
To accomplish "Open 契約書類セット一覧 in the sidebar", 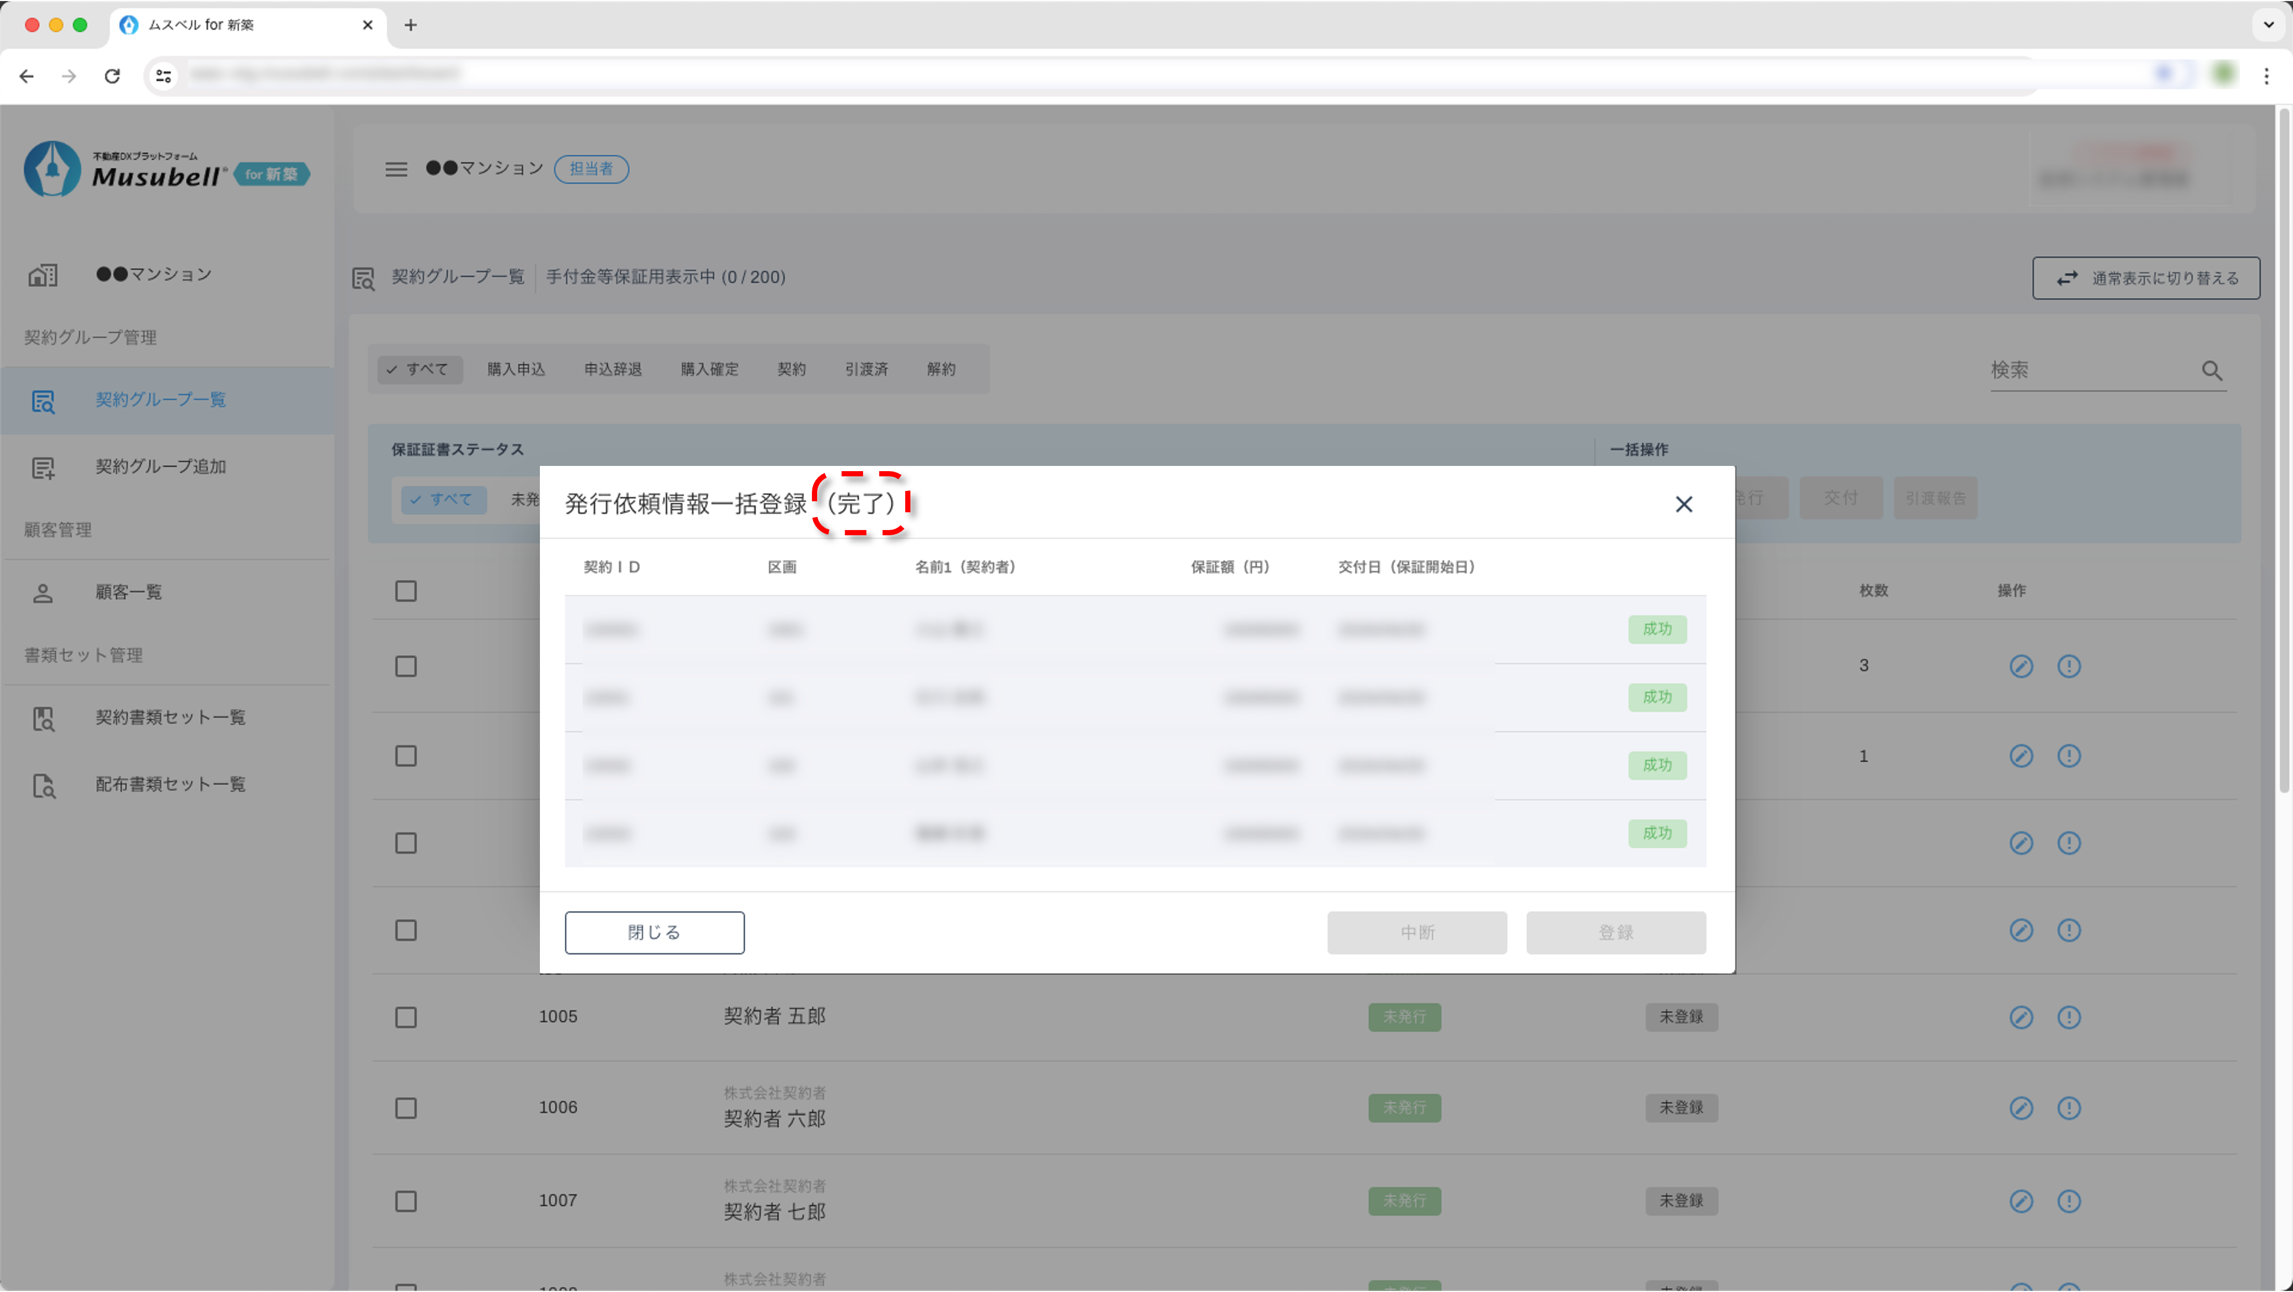I will click(x=170, y=718).
